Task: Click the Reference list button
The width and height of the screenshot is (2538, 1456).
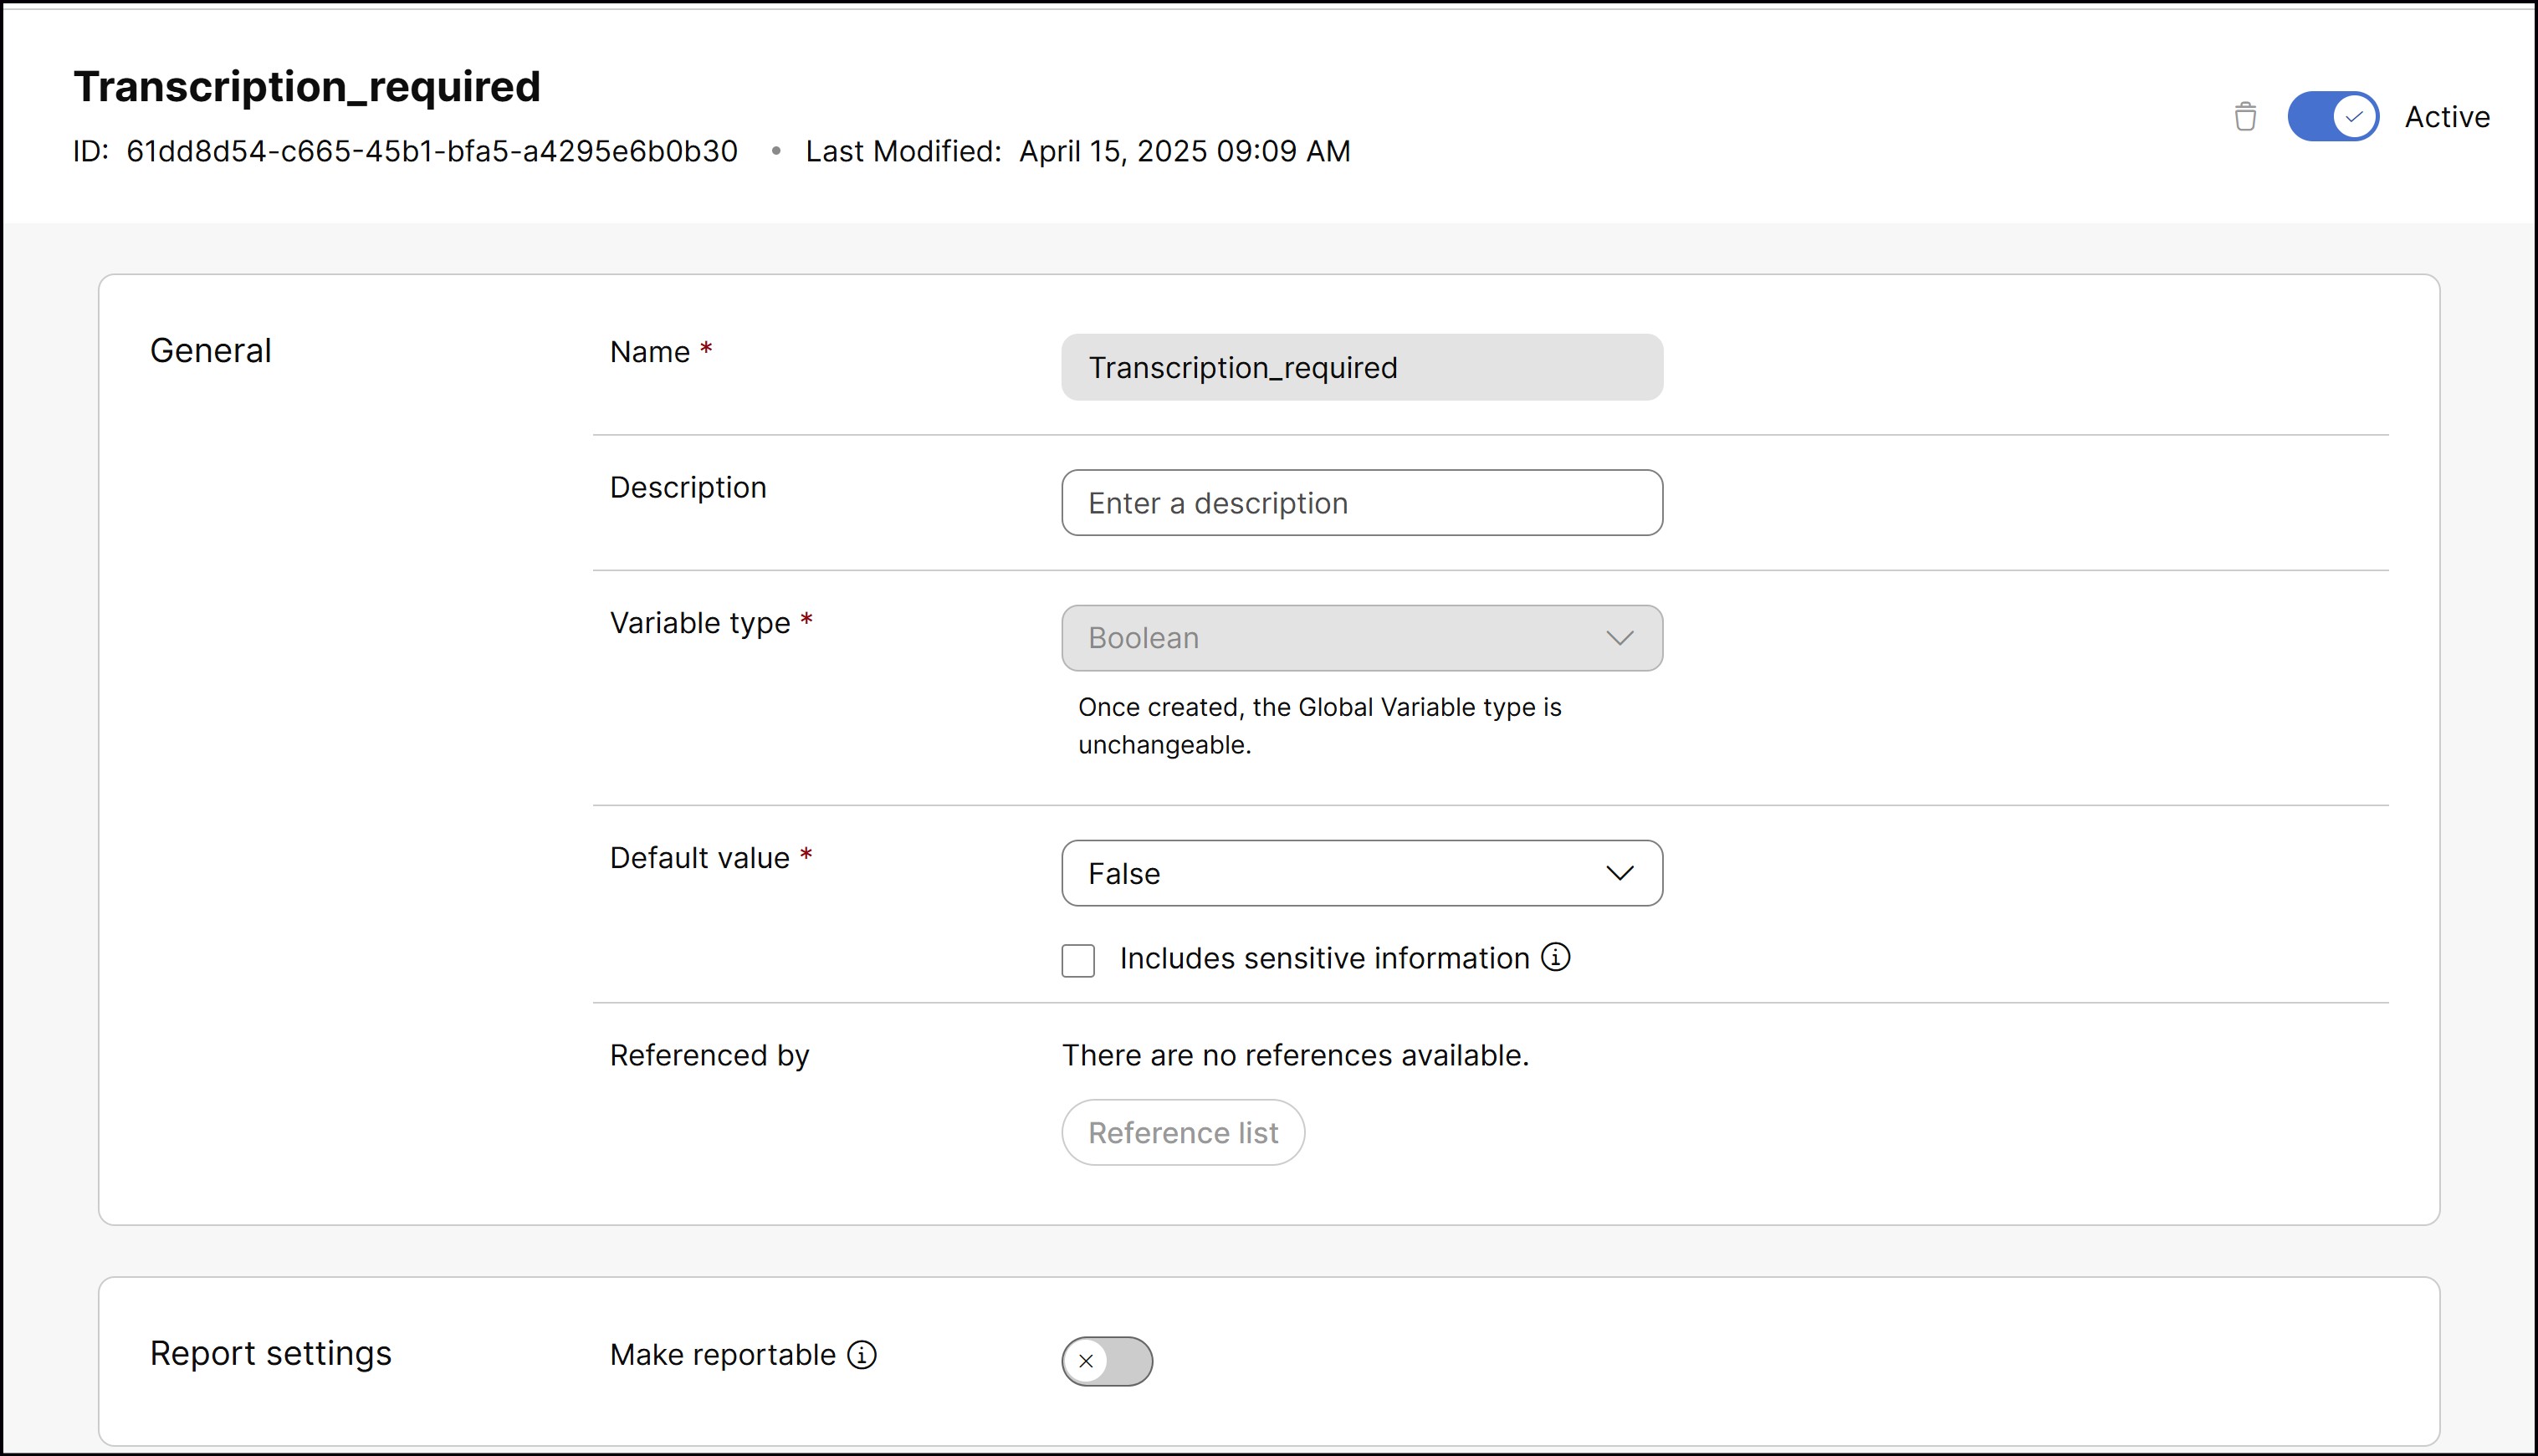Action: [1183, 1132]
